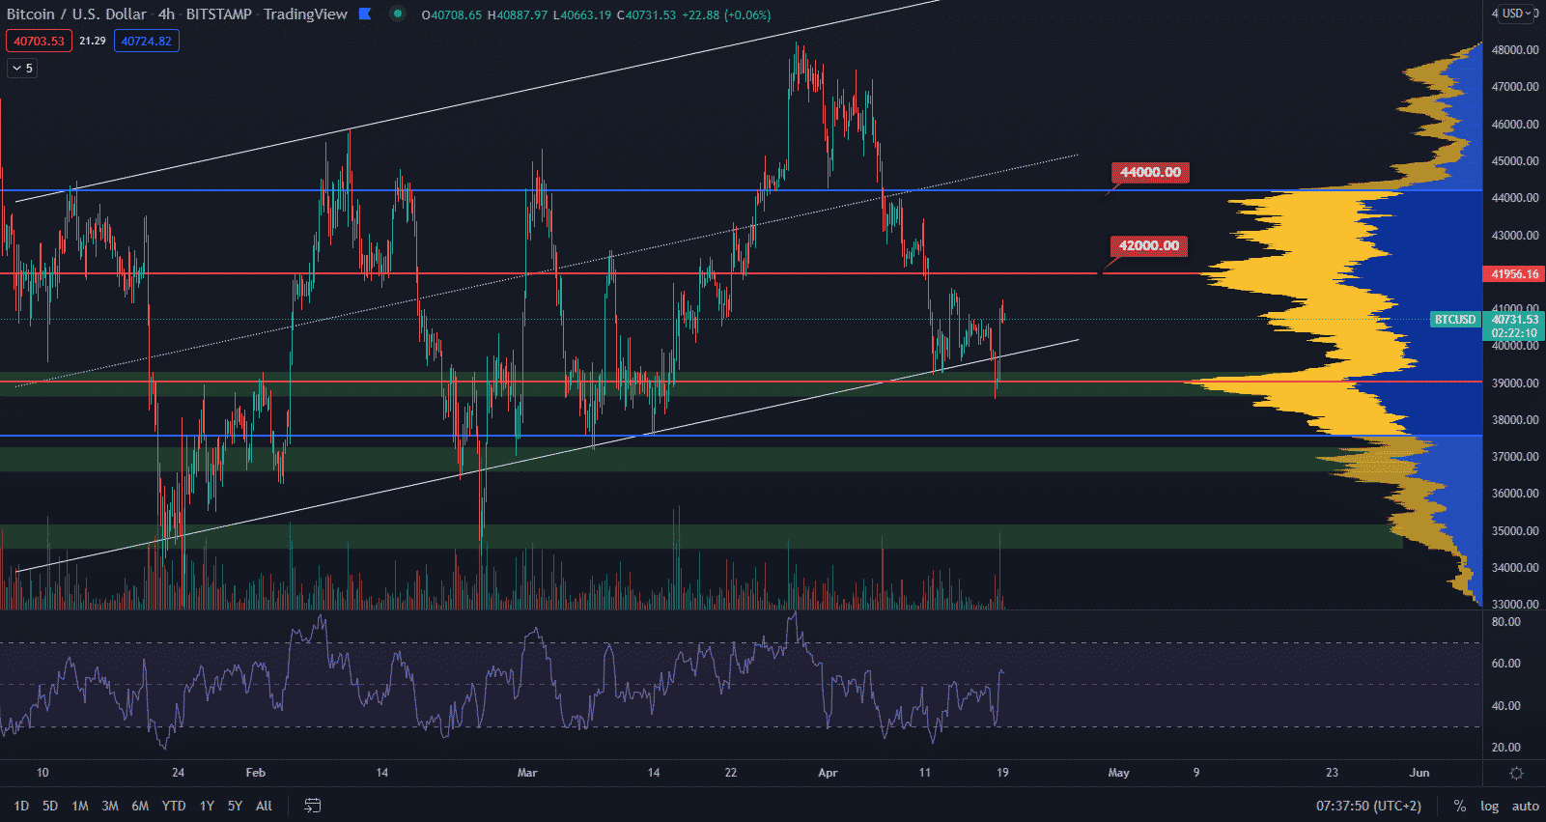Select the YTD time range

(x=174, y=806)
